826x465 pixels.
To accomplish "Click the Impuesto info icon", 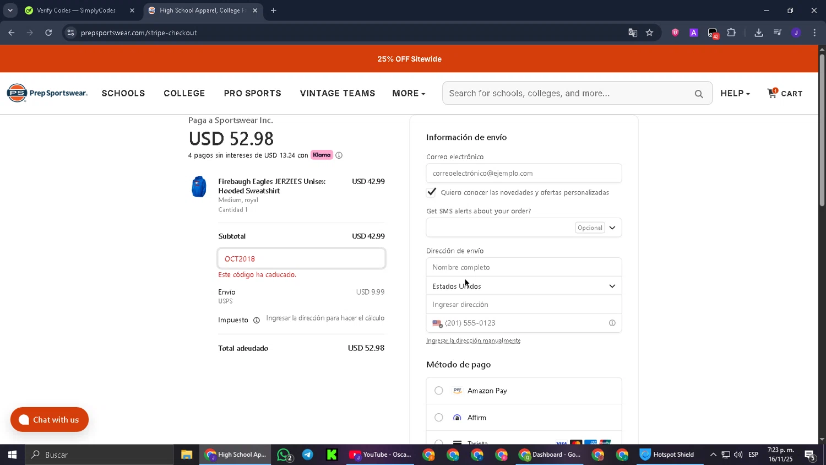I will 256,320.
